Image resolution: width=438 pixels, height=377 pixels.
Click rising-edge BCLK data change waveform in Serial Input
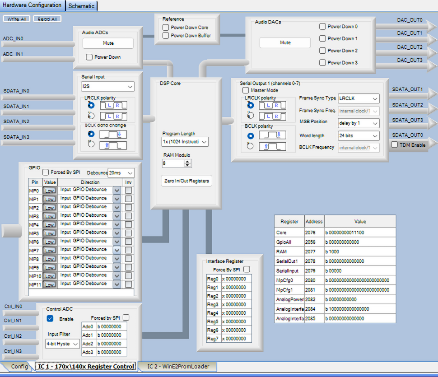click(113, 145)
